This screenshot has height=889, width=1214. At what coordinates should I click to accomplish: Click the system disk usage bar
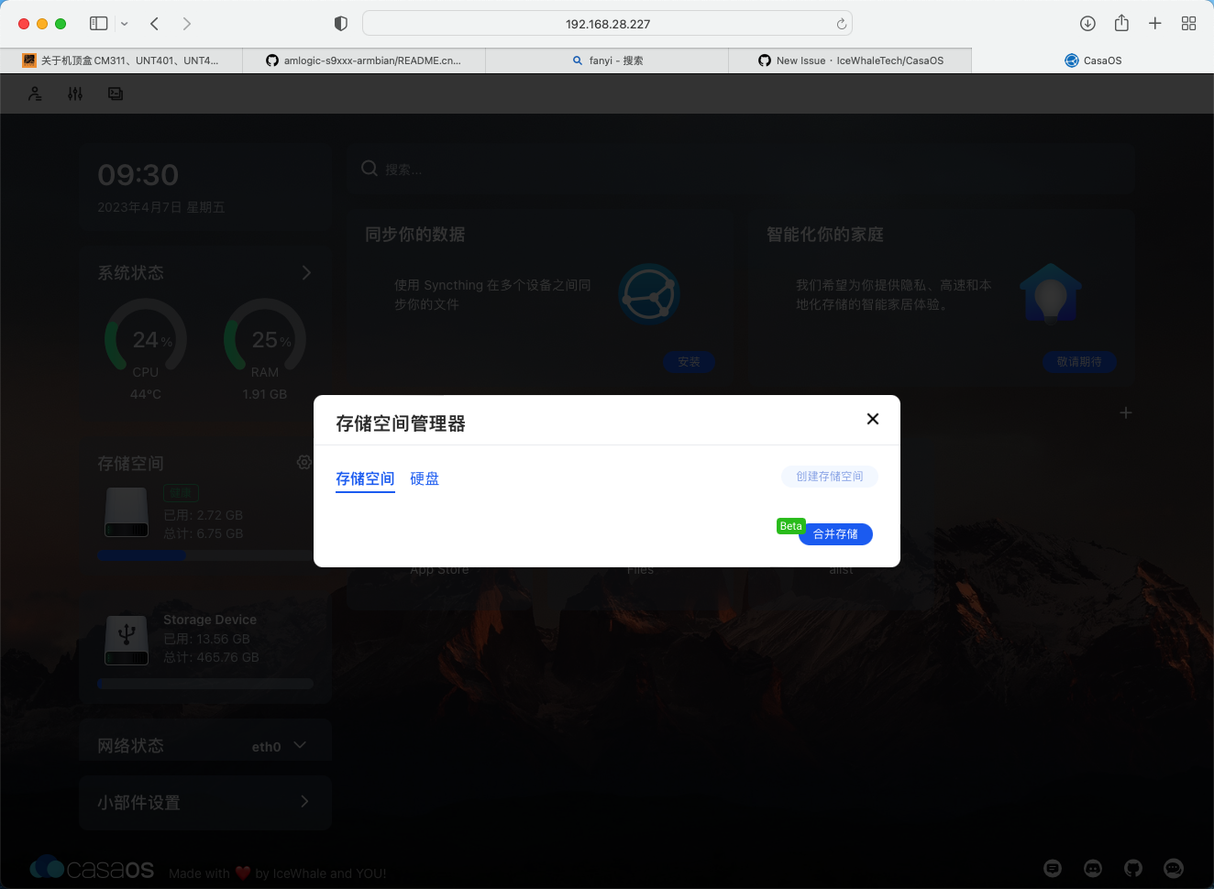coord(205,555)
